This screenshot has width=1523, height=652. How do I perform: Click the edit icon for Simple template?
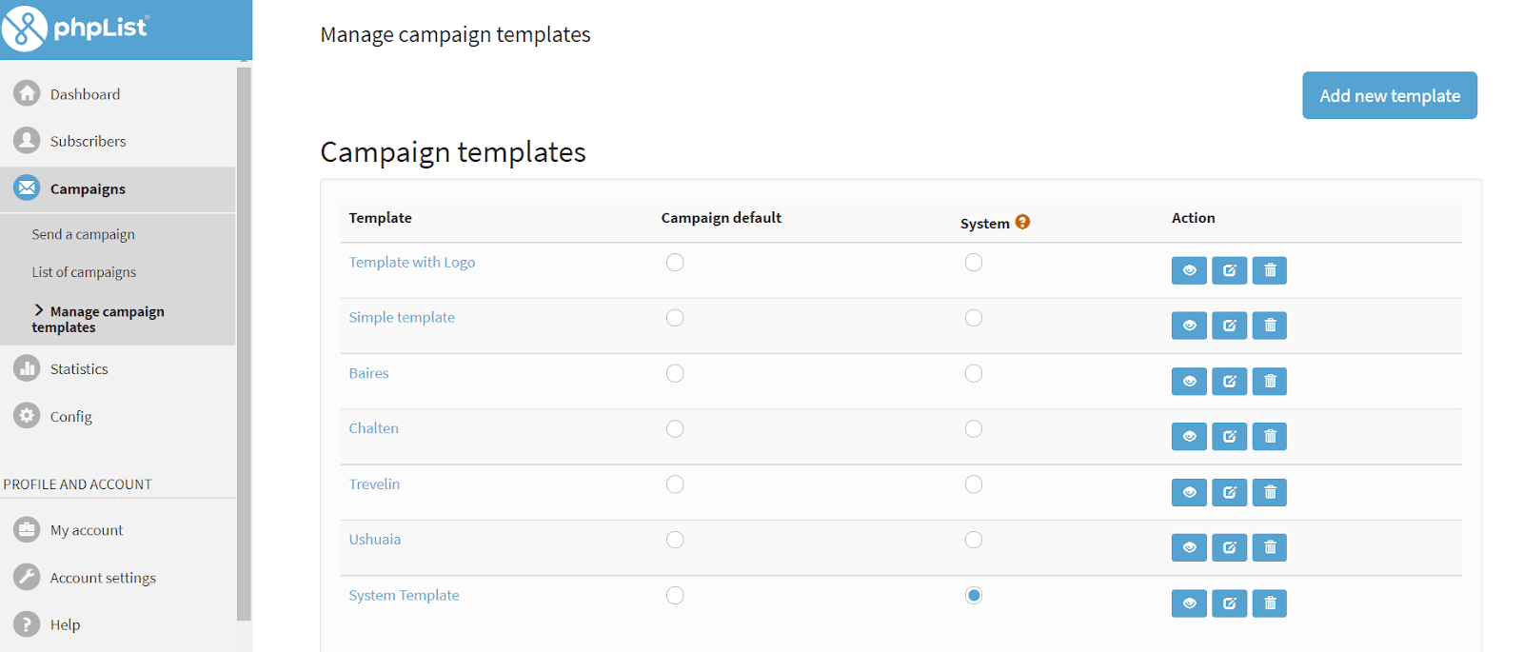tap(1229, 326)
